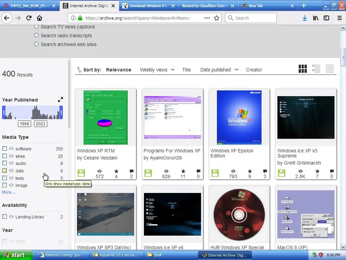This screenshot has height=260, width=346.
Task: Click the 1968 start year field
Action: pyautogui.click(x=24, y=124)
